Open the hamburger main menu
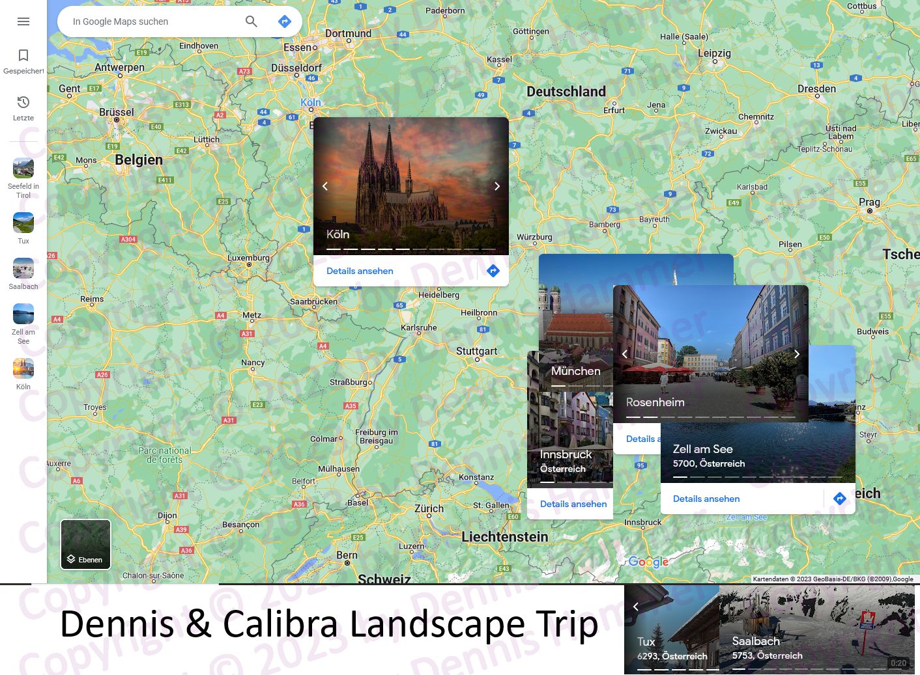Viewport: 920px width, 675px height. click(23, 21)
